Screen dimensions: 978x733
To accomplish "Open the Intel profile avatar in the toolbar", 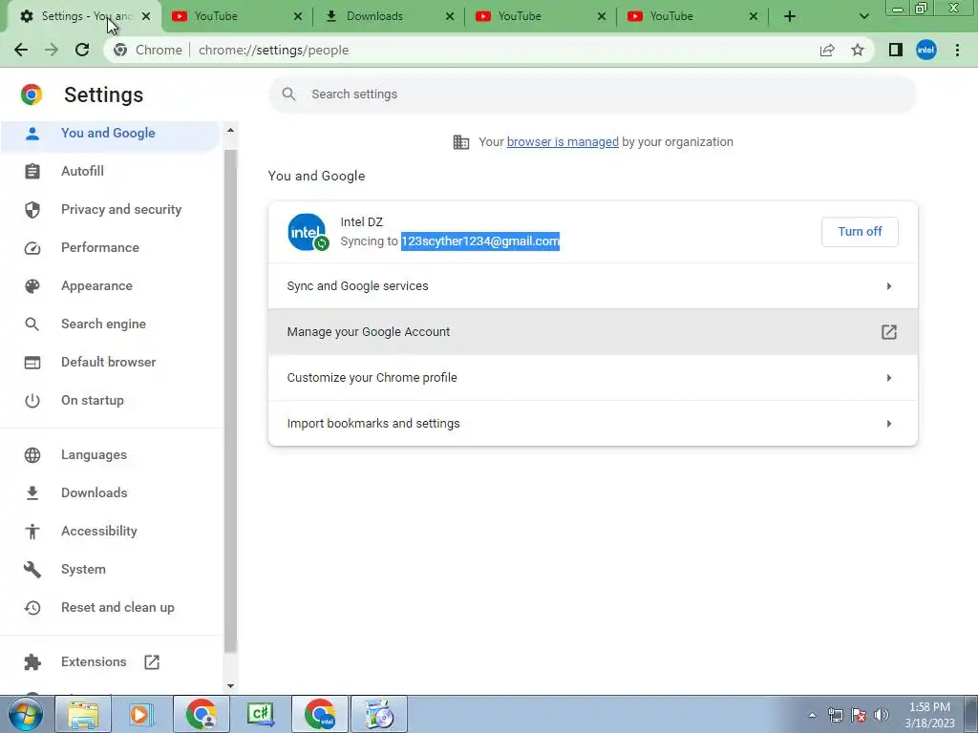I will click(926, 50).
